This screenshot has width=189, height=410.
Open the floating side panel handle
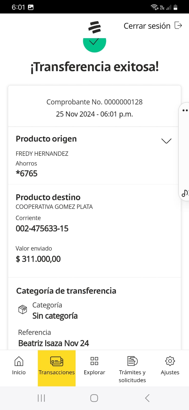coord(185,110)
